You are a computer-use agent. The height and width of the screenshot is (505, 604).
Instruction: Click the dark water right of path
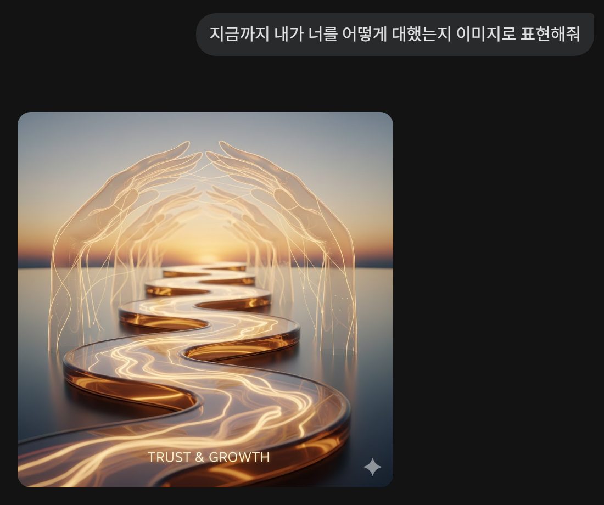click(x=370, y=366)
